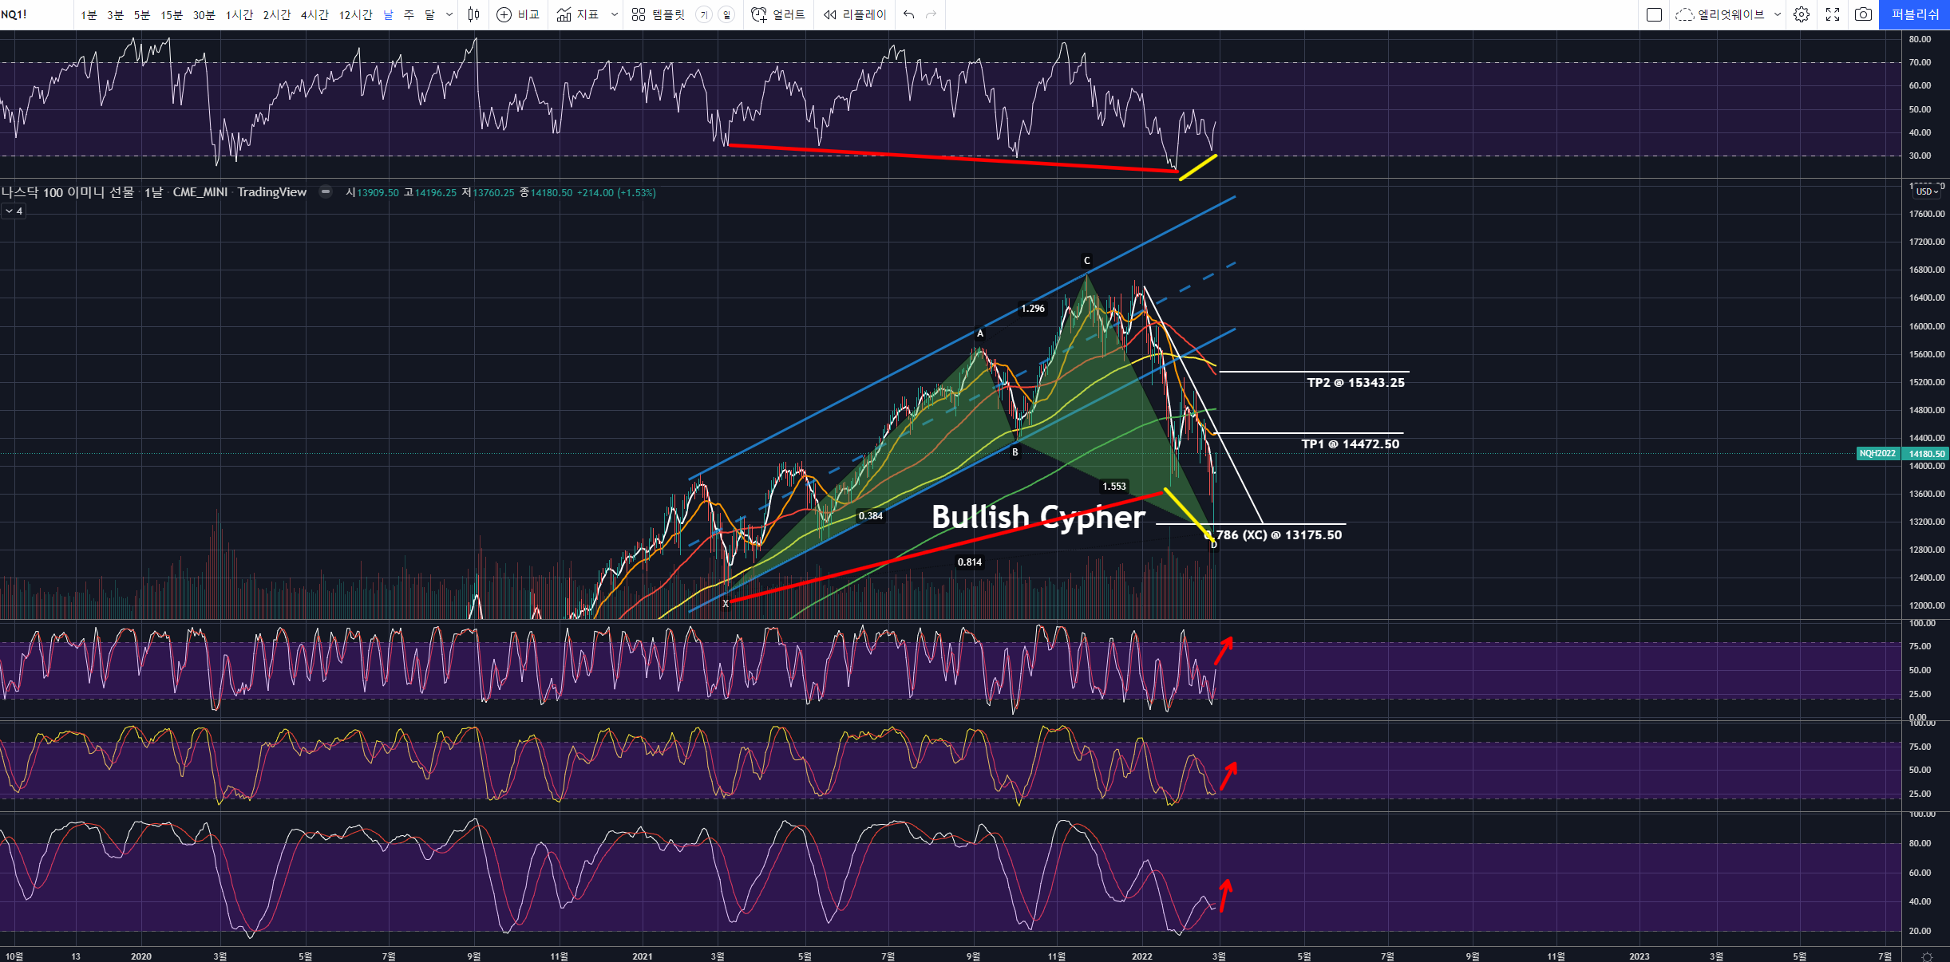Toggle legend visibility eye next to TradingView
This screenshot has width=1950, height=962.
[326, 191]
